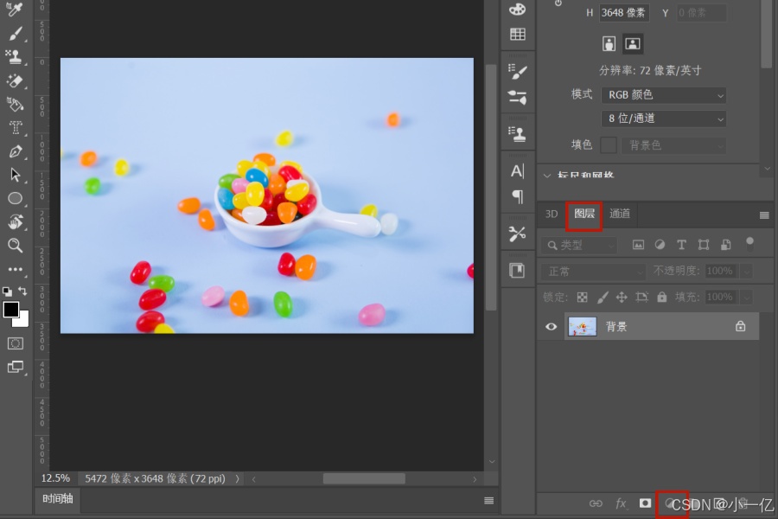
Task: Open the 8 位/通道 bit depth dropdown
Action: (663, 119)
